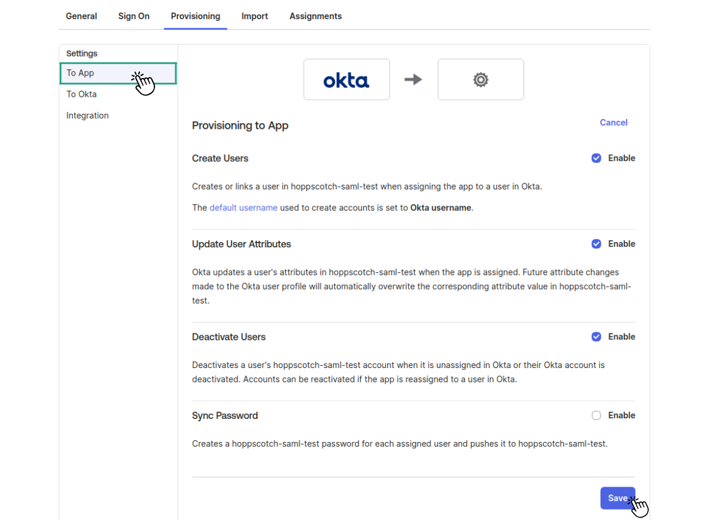Open the General tab
Screen dimensions: 708x520
coord(82,16)
